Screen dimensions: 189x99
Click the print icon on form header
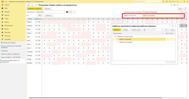(x=174, y=5)
